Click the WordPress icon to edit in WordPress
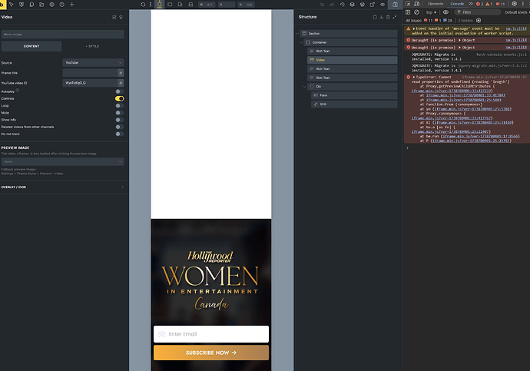The height and width of the screenshot is (371, 530). coord(363,5)
